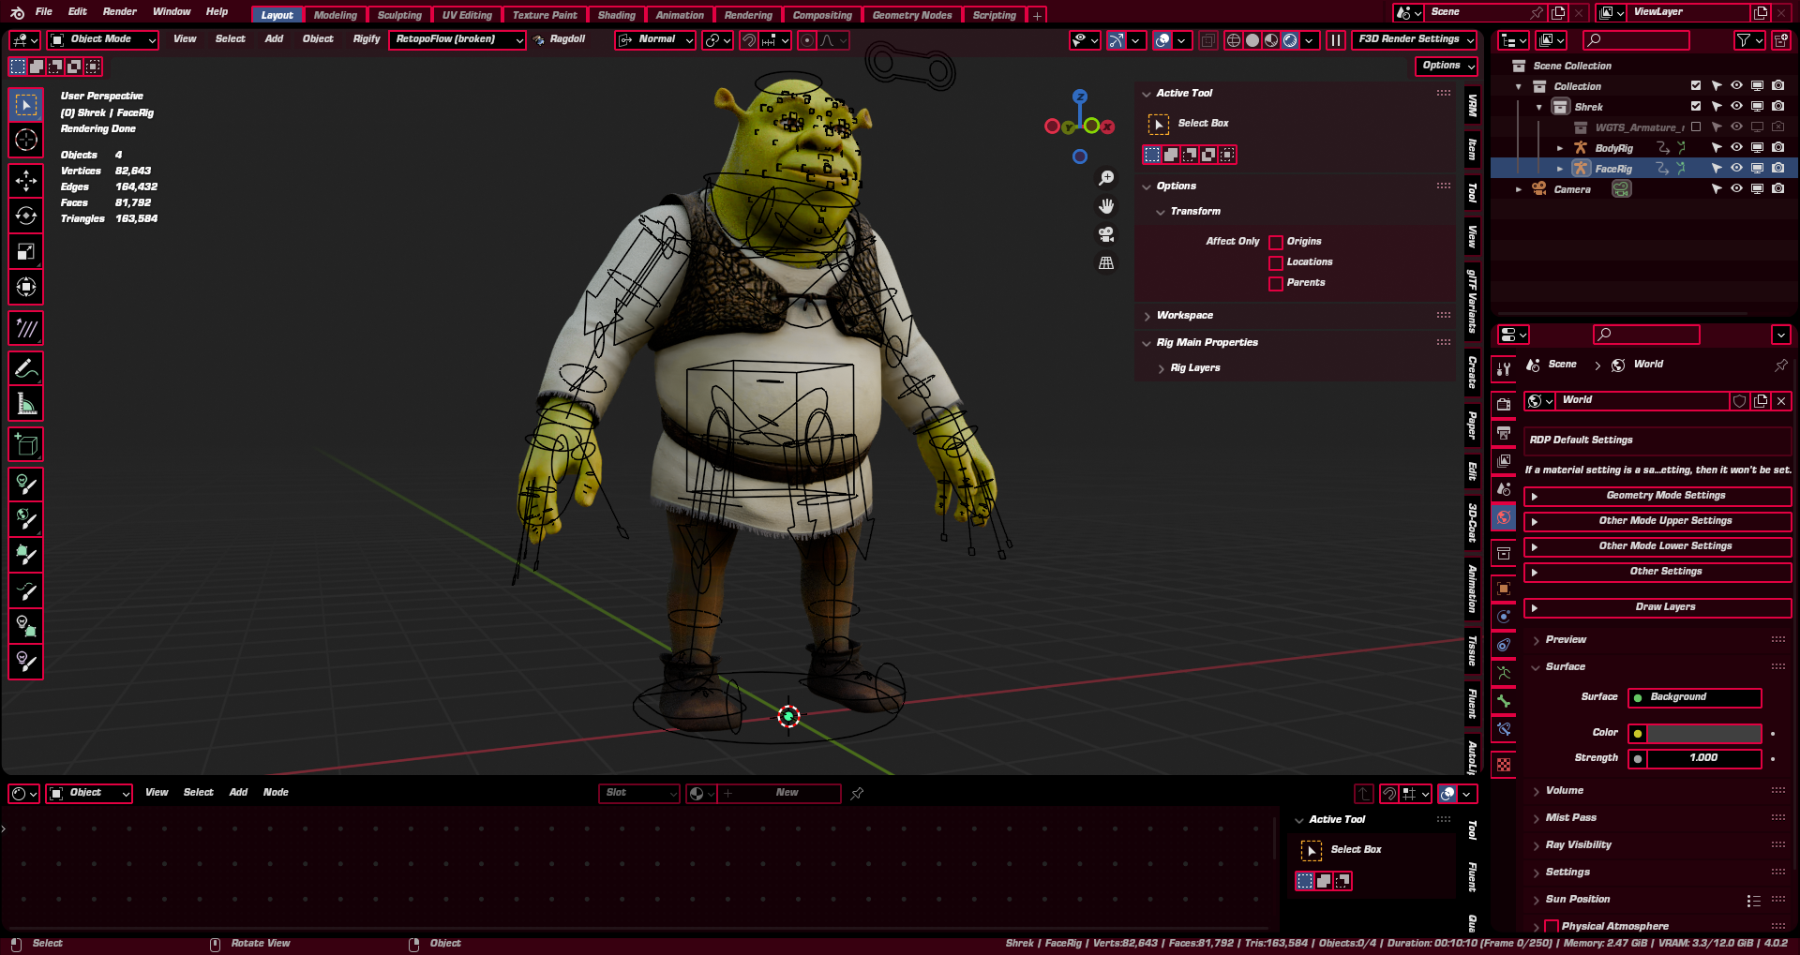Open the Output properties tab icon
This screenshot has width=1800, height=955.
tap(1504, 433)
